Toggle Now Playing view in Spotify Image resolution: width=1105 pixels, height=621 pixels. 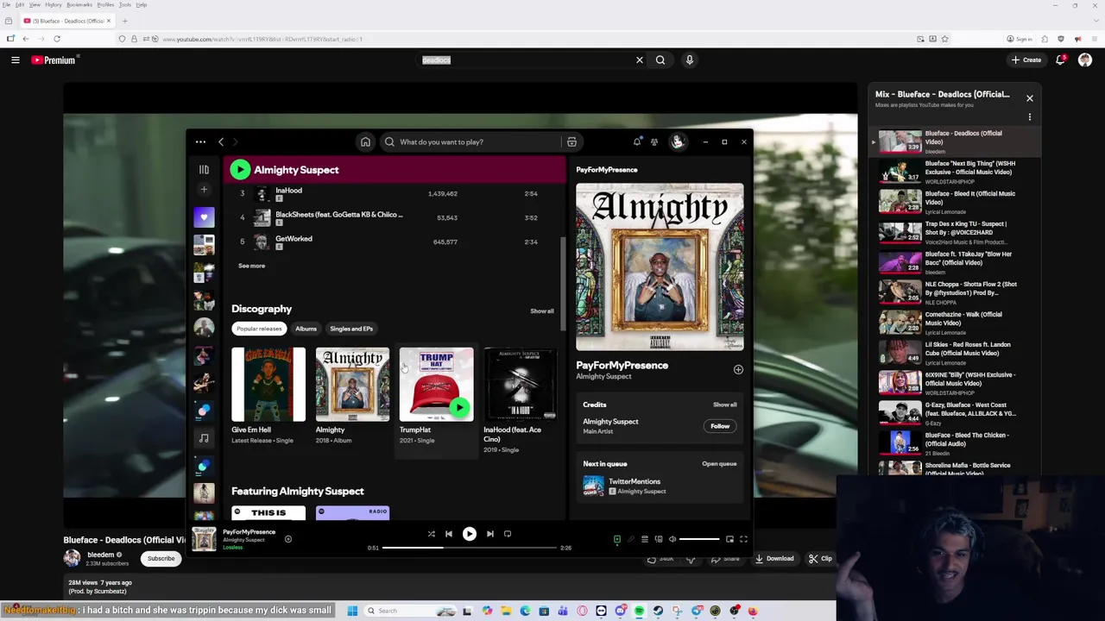[x=617, y=539]
